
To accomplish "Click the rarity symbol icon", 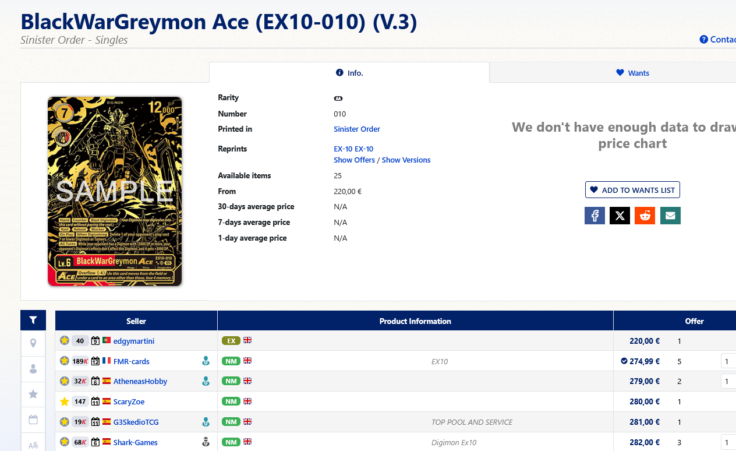I will tap(338, 98).
